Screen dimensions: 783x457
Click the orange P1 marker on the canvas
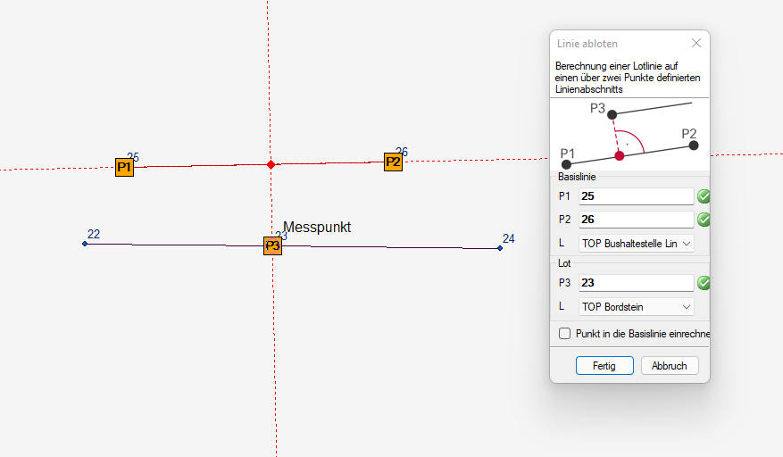tap(124, 167)
